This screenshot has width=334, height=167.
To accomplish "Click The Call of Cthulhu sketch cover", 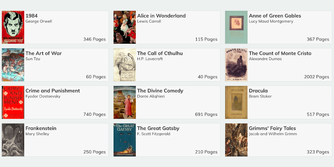I will pos(125,65).
